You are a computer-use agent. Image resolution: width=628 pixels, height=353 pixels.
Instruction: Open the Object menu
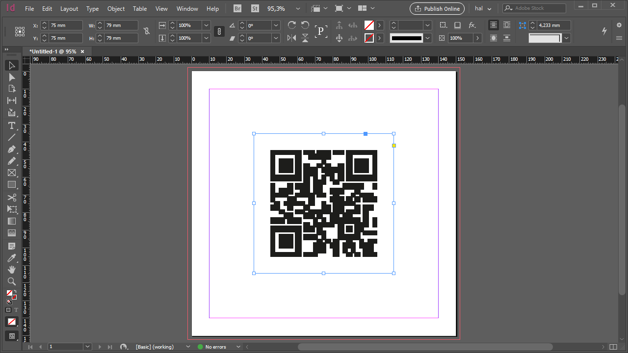116,9
